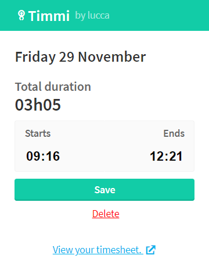Click the Ends label
Screen dimensions: 209x273
coord(174,133)
